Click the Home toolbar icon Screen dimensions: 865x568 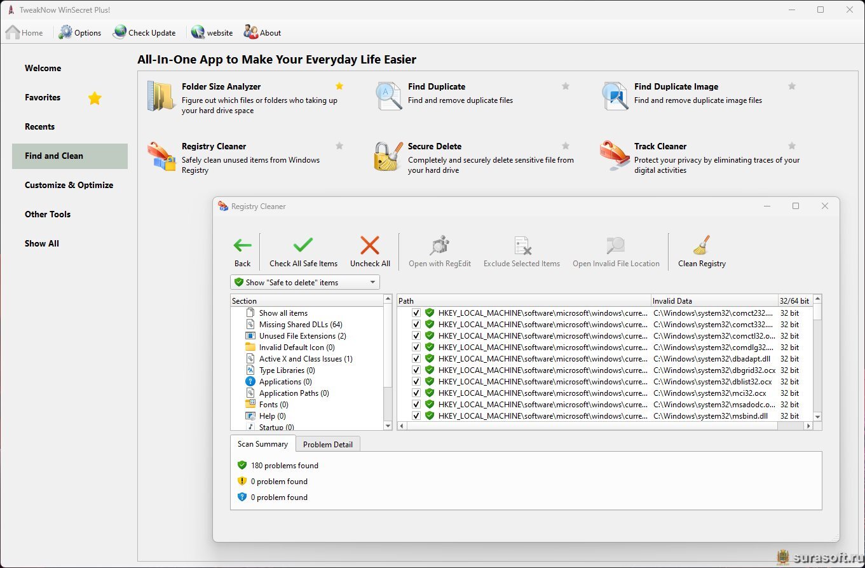click(x=13, y=32)
